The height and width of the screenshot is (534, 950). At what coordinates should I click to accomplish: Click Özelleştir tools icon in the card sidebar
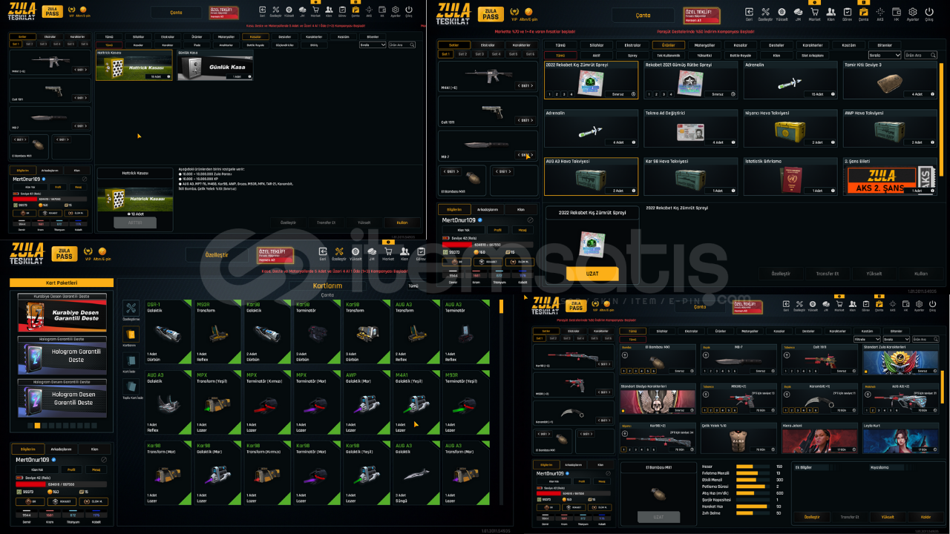point(131,309)
